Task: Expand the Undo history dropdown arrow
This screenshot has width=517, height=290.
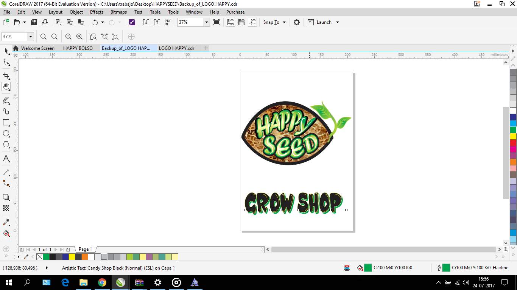Action: [x=103, y=22]
